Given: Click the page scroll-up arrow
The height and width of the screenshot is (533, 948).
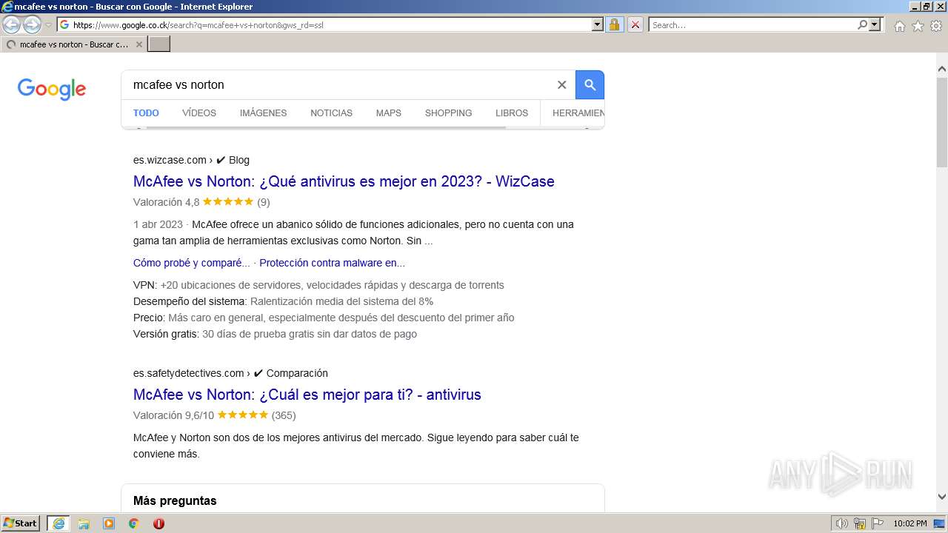Looking at the screenshot, I should tap(941, 69).
